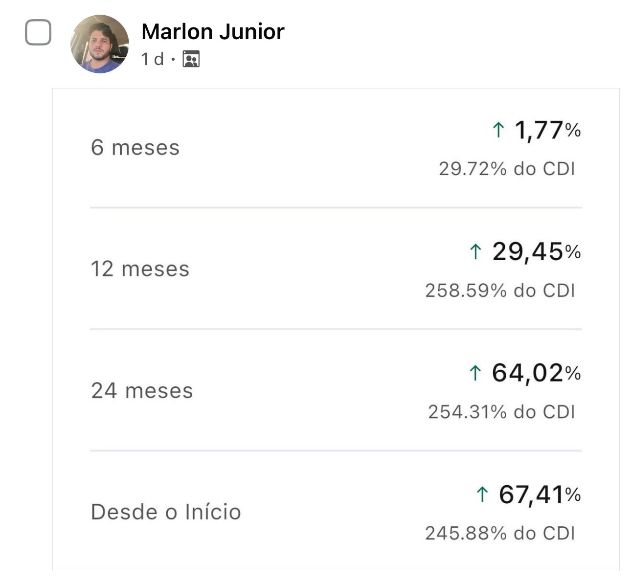The height and width of the screenshot is (583, 631).
Task: Click the 29.72% do CDI text
Action: [x=507, y=169]
